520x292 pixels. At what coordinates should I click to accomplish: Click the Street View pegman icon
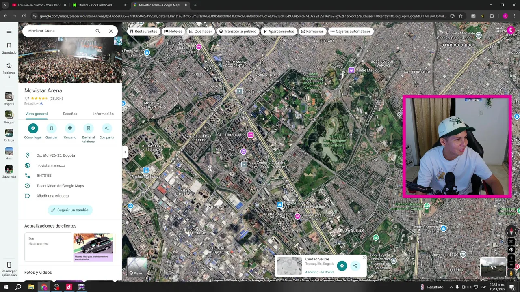point(511,273)
